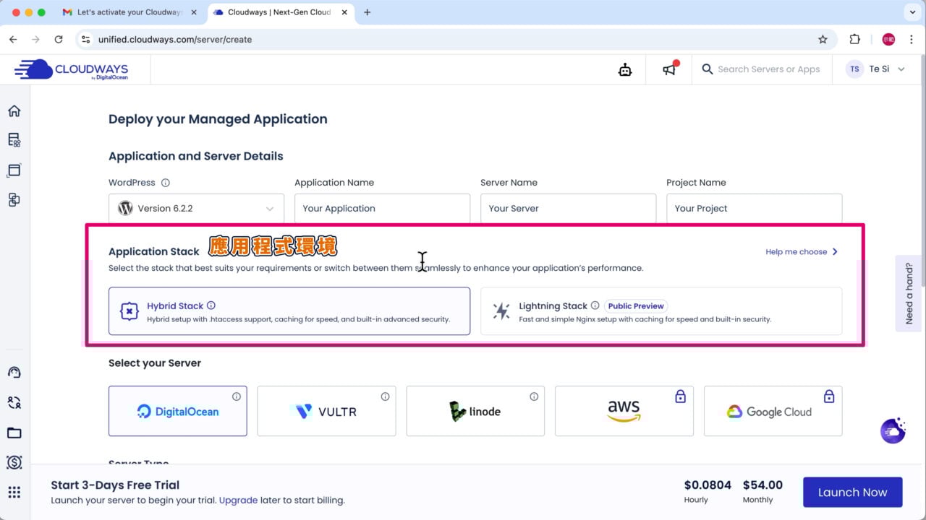Click the Application Name input field

coord(382,209)
